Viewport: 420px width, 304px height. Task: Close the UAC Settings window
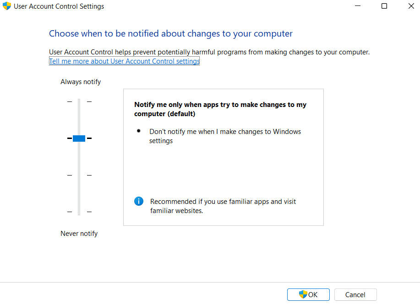[x=411, y=6]
